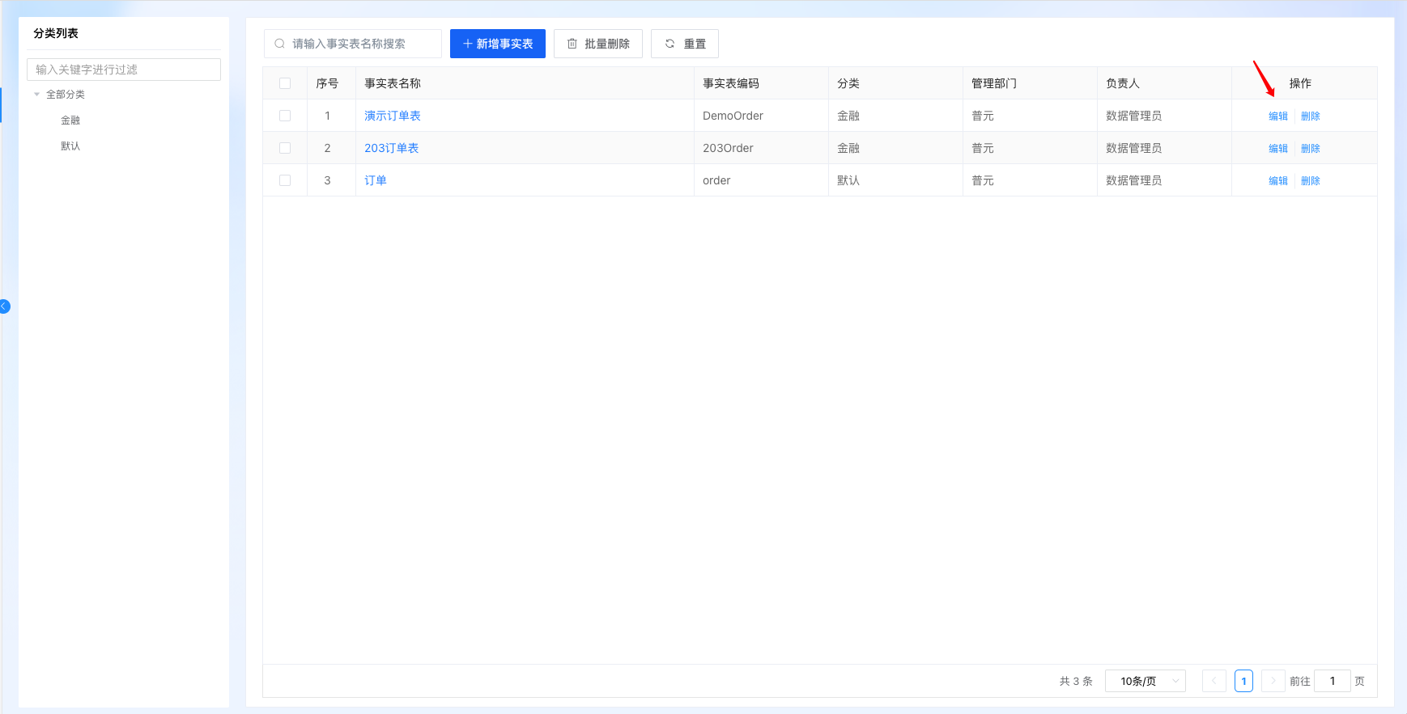Check the box for 演示订单表 row
Viewport: 1407px width, 714px height.
tap(285, 116)
